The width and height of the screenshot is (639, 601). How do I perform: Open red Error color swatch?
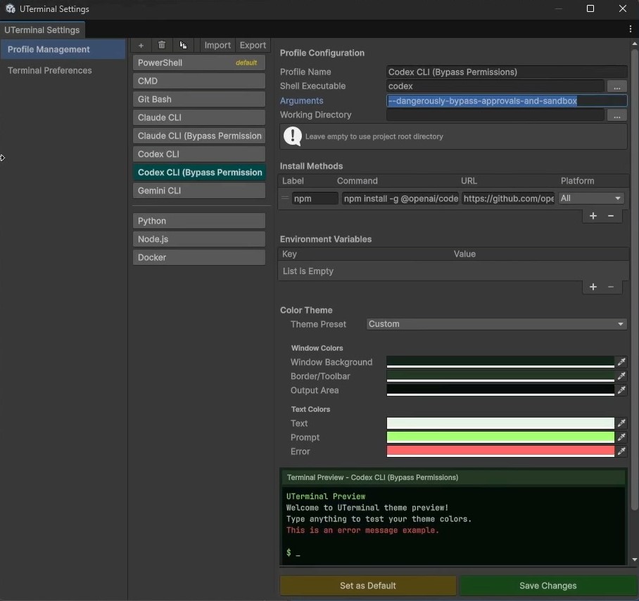(x=500, y=451)
